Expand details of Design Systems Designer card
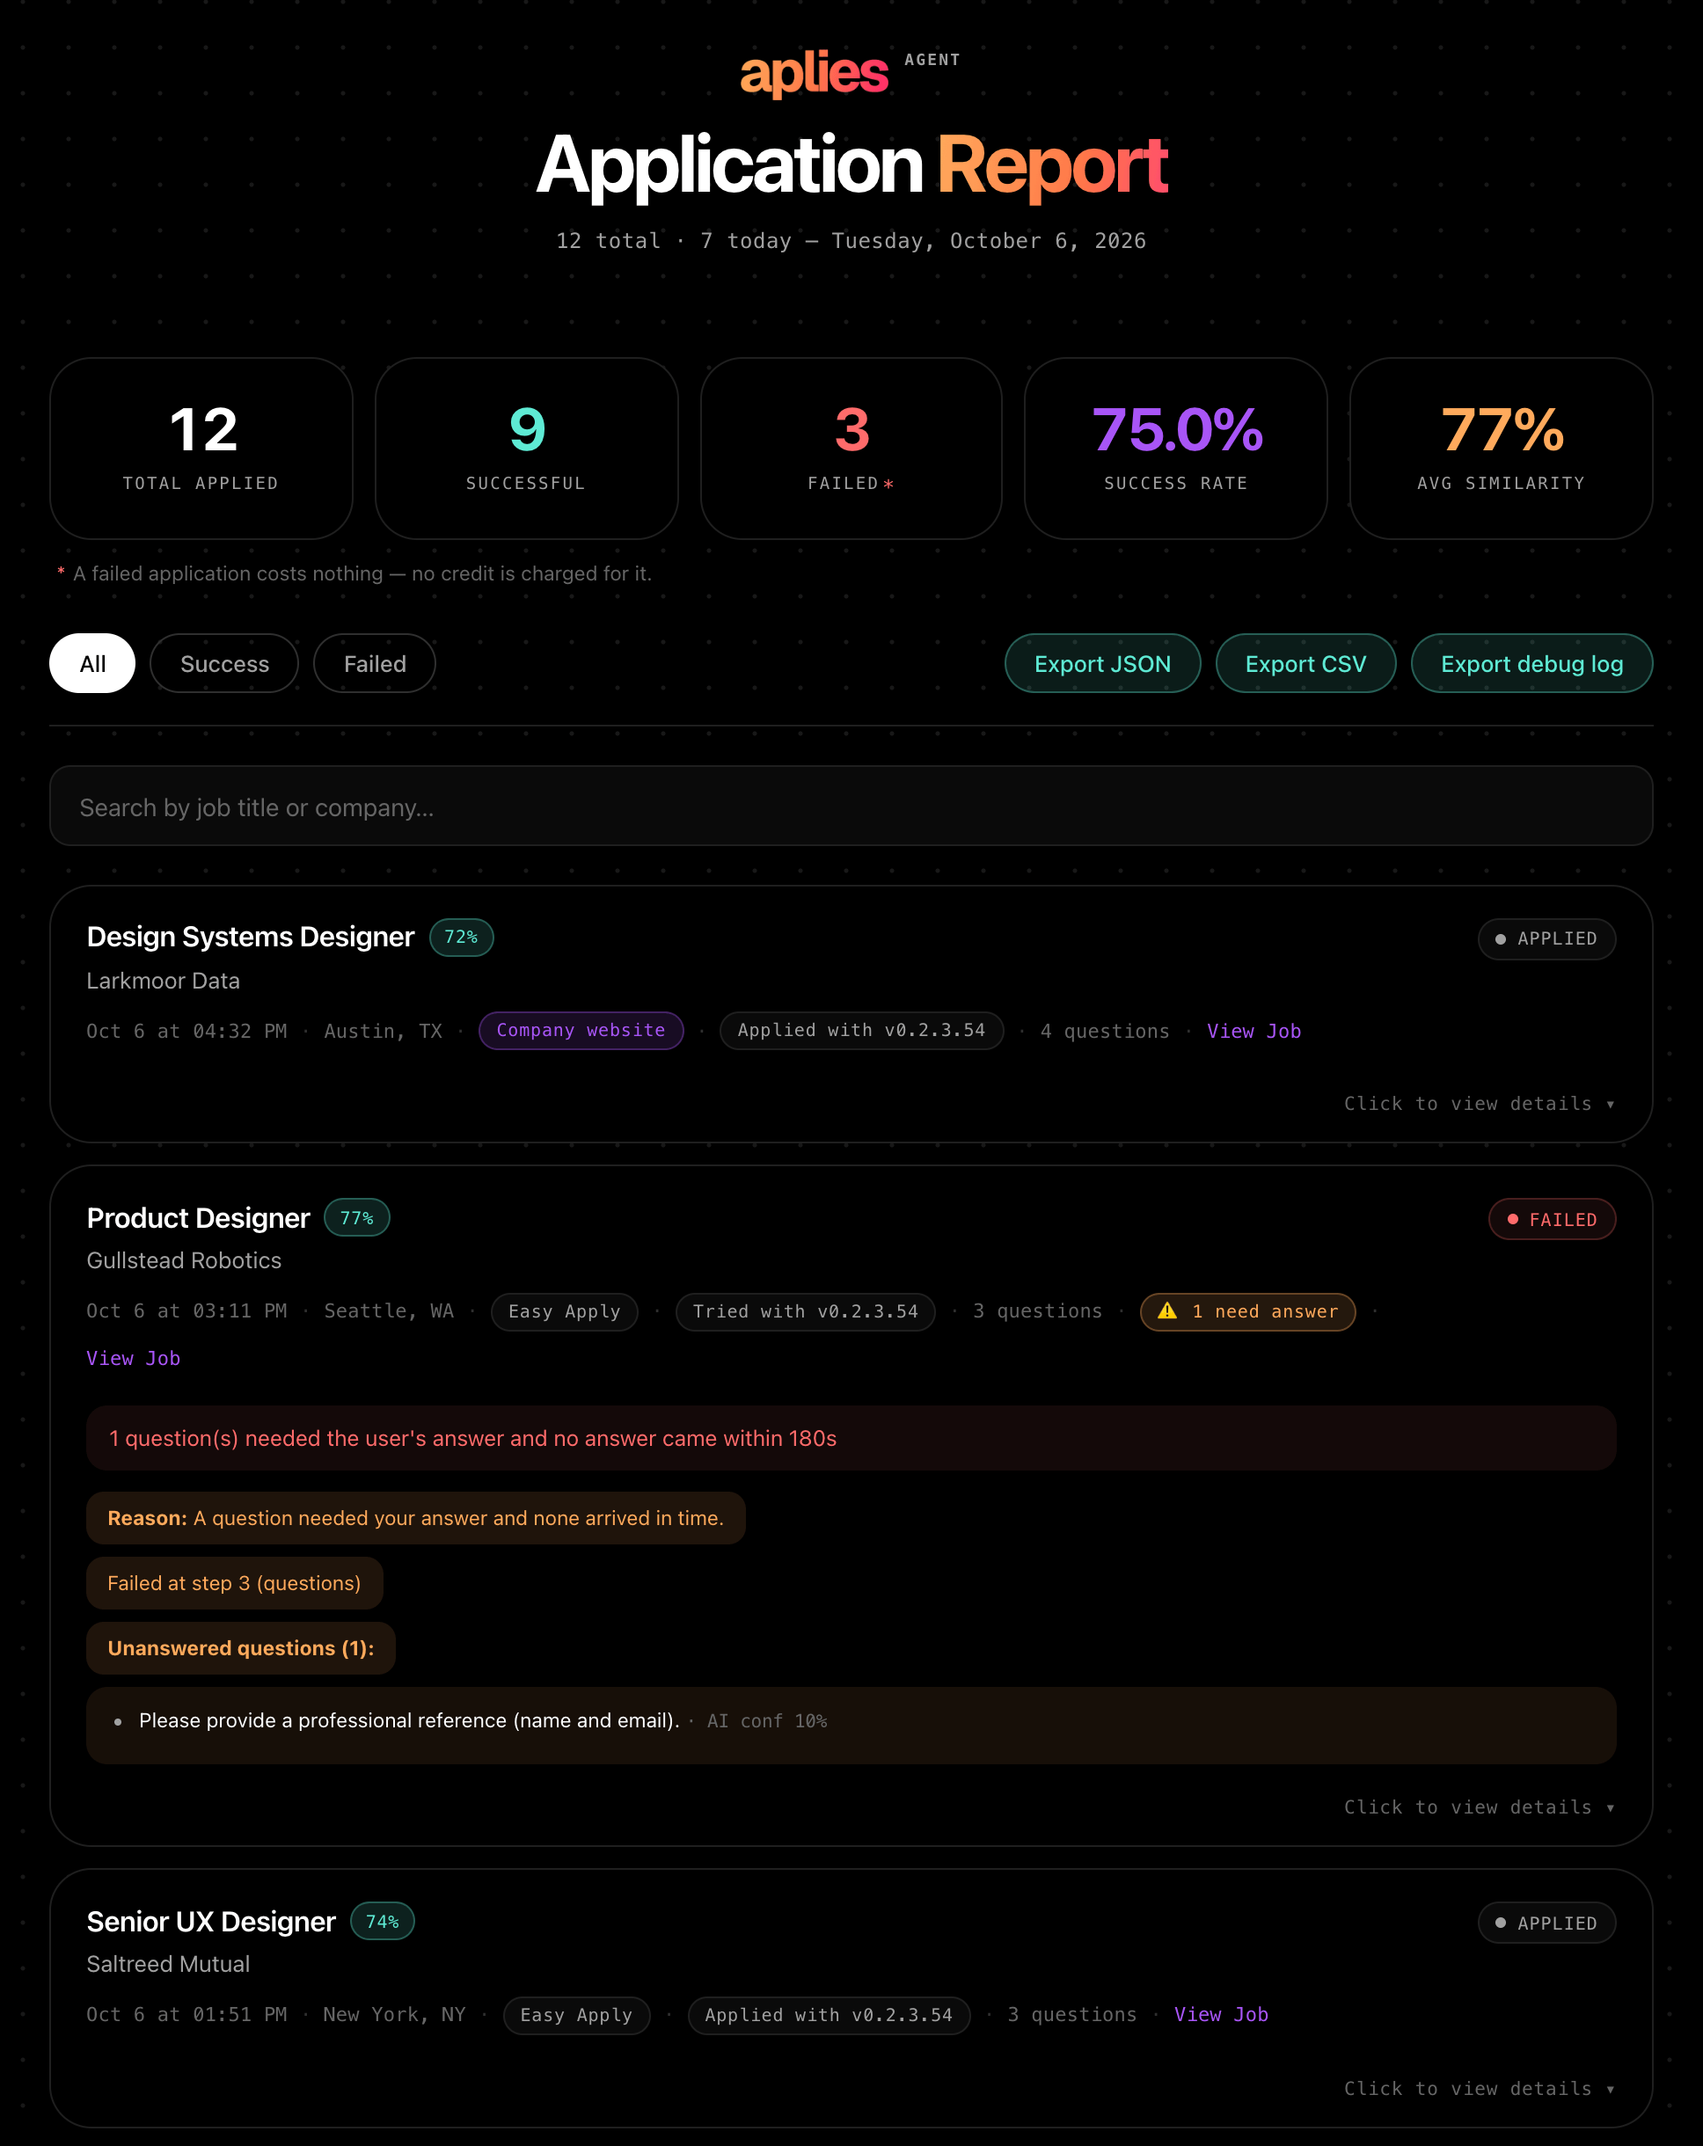Screen dimensions: 1703x2146 [1479, 1103]
